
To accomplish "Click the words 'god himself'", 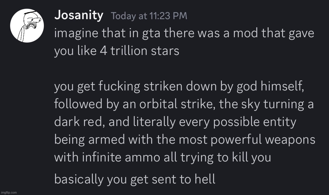I will click(270, 87).
